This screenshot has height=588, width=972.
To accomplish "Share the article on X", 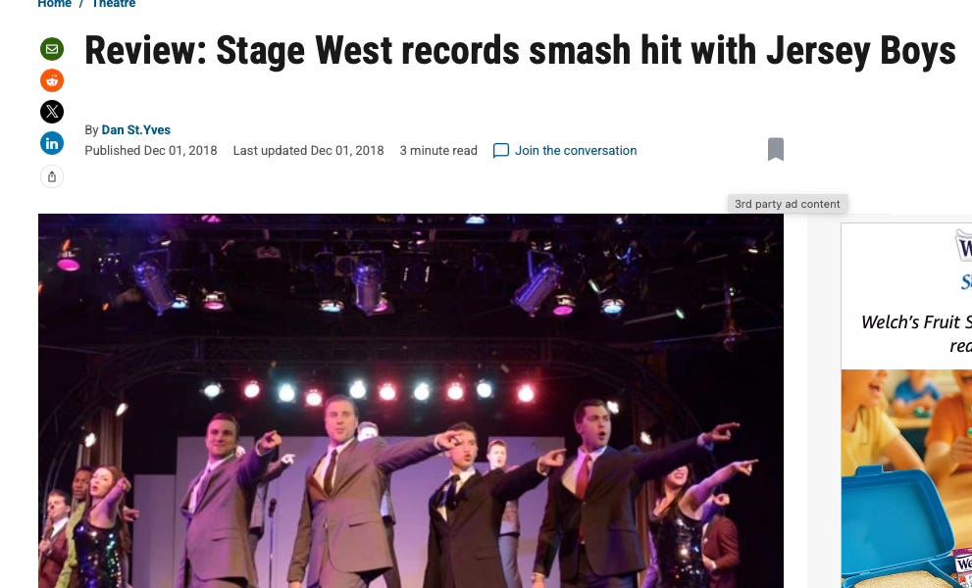I will pos(52,112).
